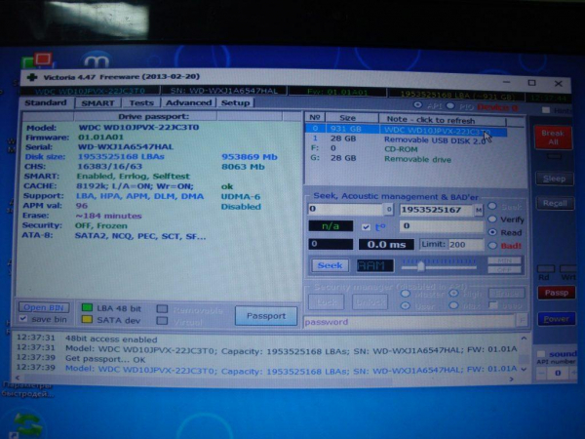Click the green cross Victoria title icon
585x439 pixels.
click(32, 77)
